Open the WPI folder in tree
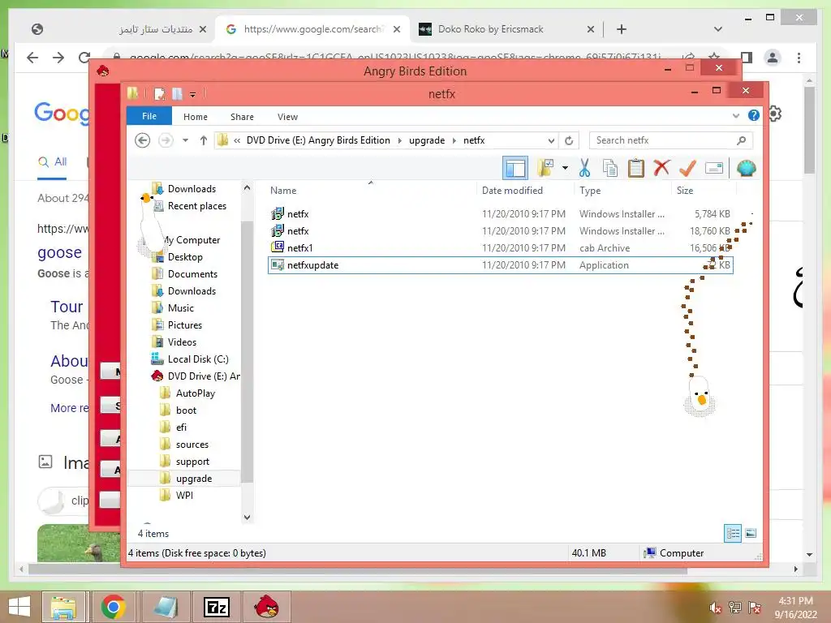 (184, 496)
